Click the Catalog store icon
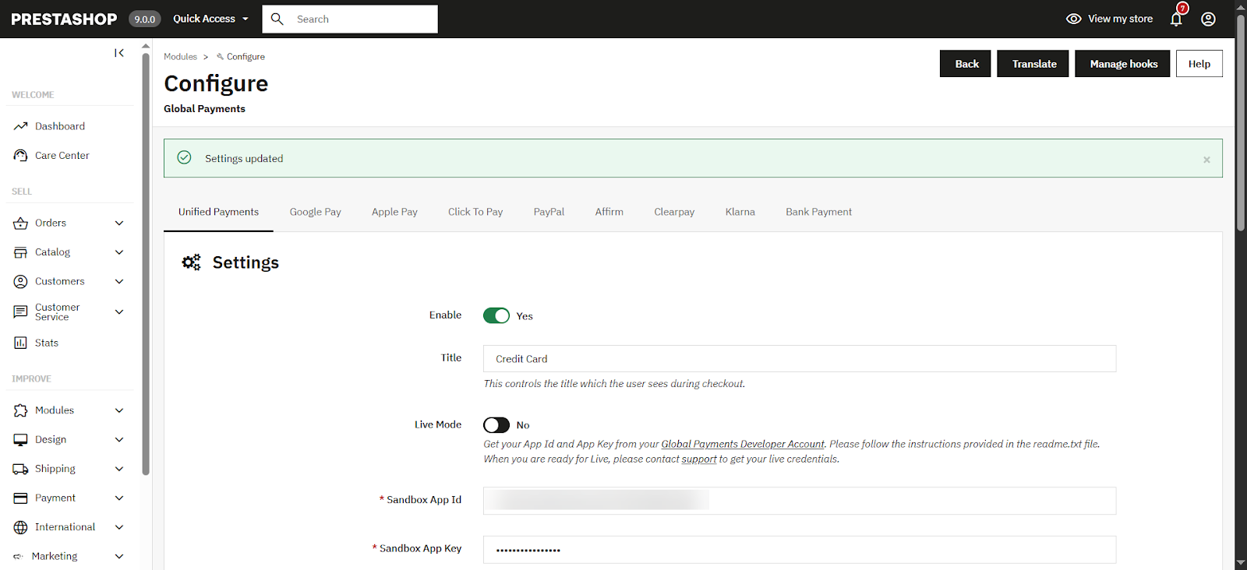1247x570 pixels. pyautogui.click(x=20, y=252)
